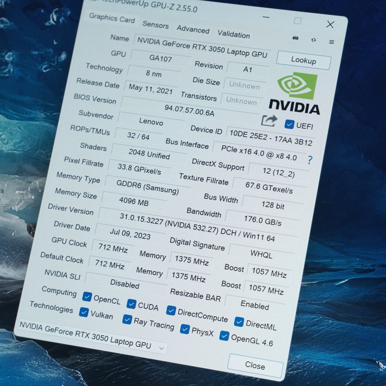Toggle the Ray Tracing checkbox
Image resolution: width=386 pixels, height=386 pixels.
(x=127, y=319)
